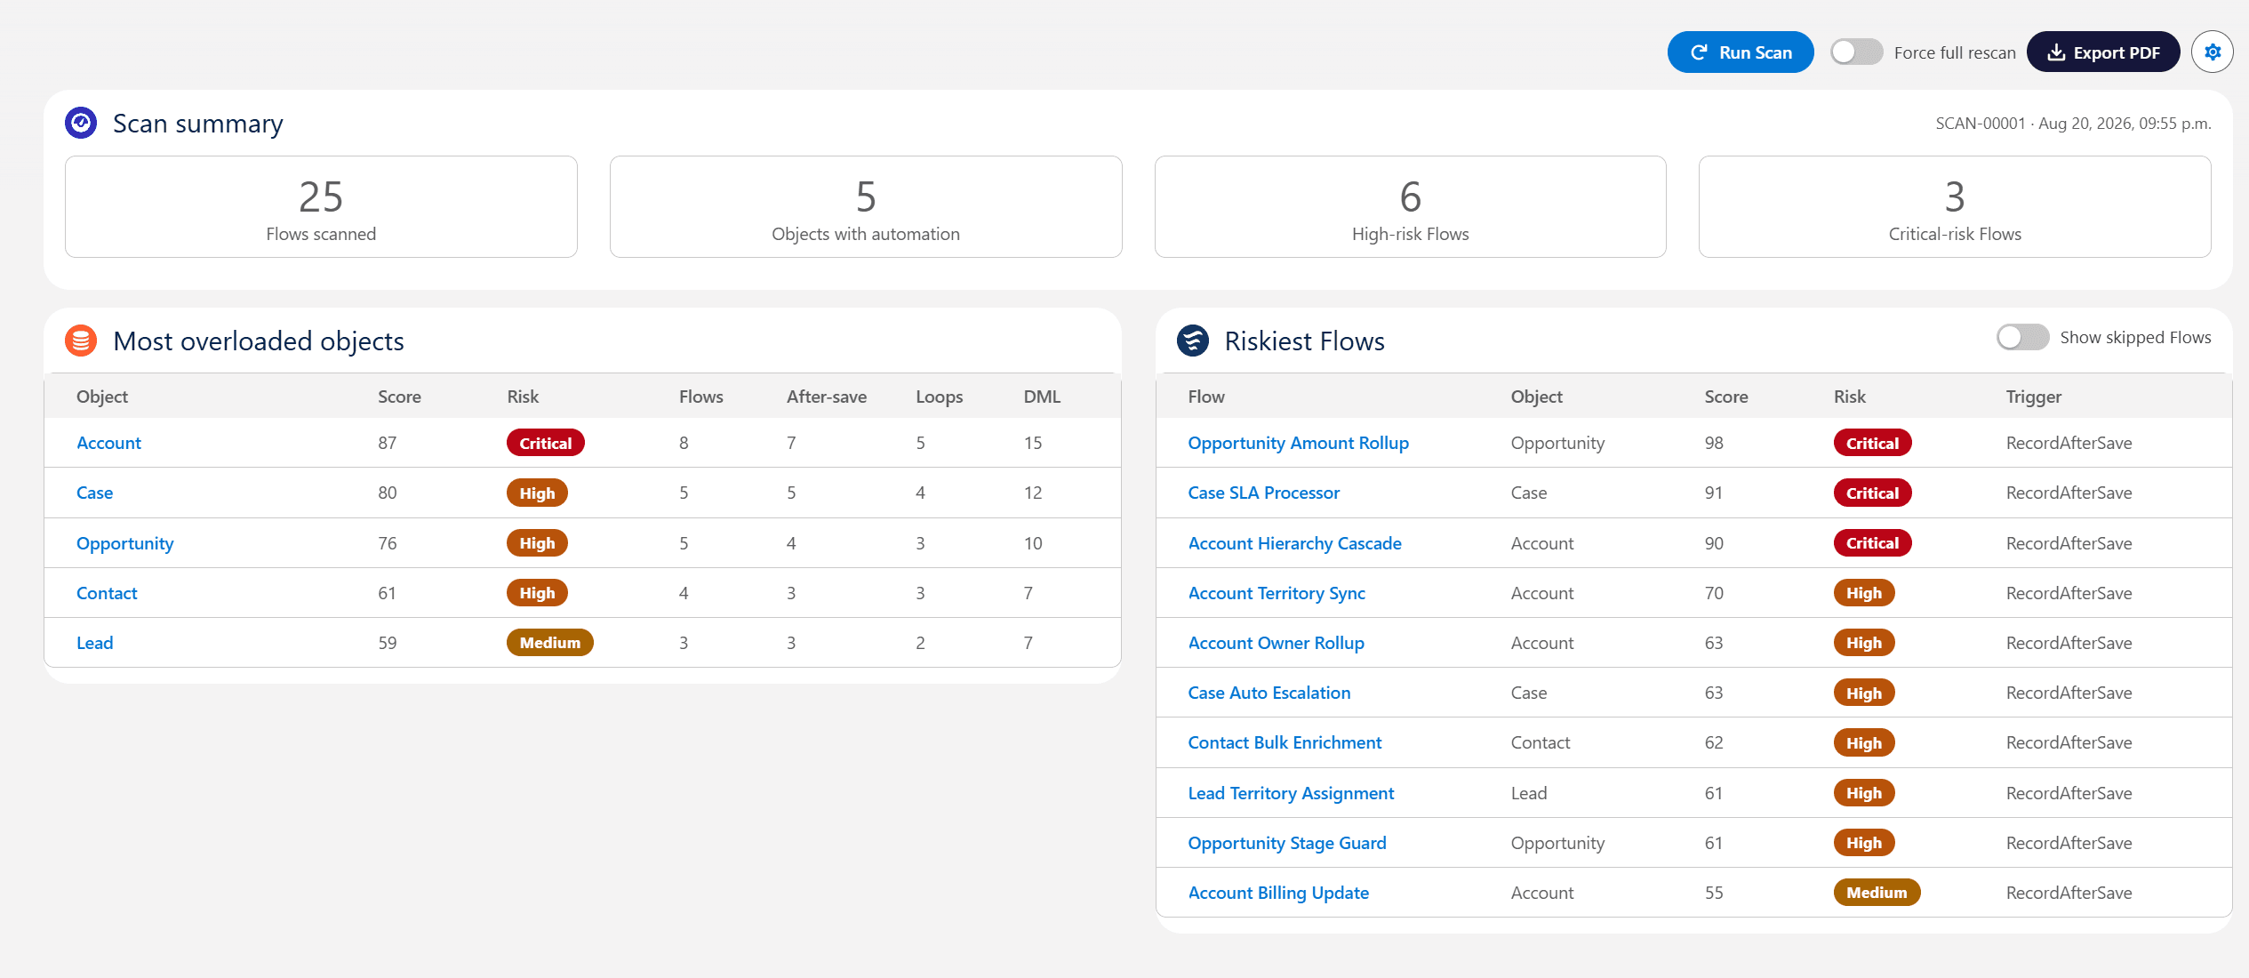Open Opportunity Stage Guard flow

tap(1287, 843)
